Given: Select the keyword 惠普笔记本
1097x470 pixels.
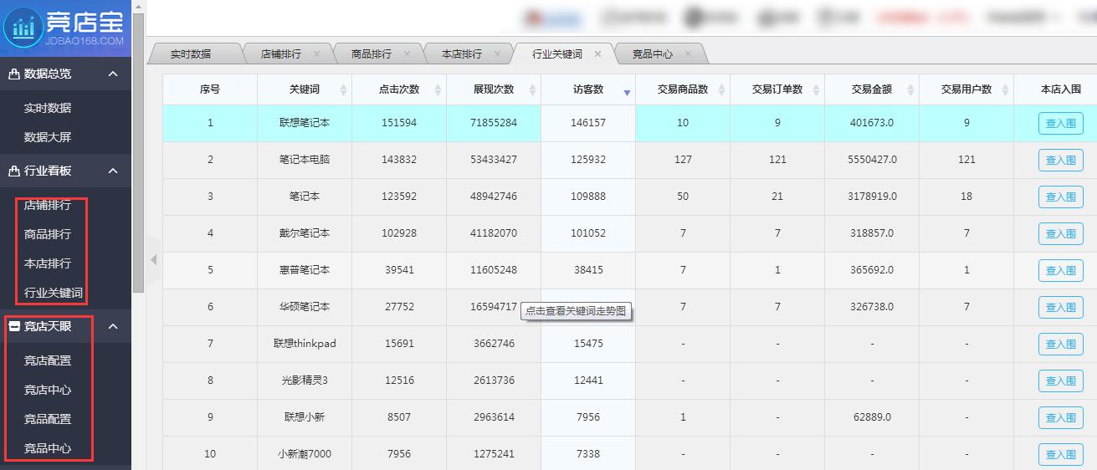Looking at the screenshot, I should [x=305, y=270].
